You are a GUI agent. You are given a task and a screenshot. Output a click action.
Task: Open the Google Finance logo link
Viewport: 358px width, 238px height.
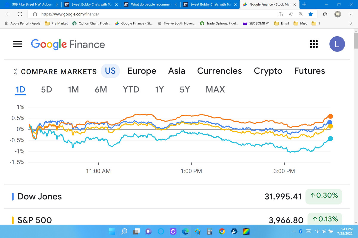68,44
